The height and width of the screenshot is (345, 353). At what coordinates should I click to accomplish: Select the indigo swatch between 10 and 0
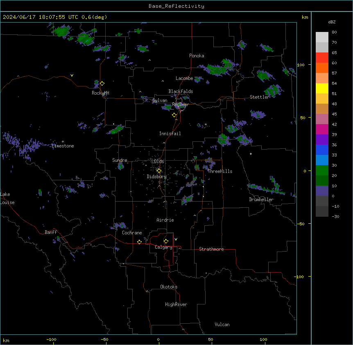pos(322,191)
